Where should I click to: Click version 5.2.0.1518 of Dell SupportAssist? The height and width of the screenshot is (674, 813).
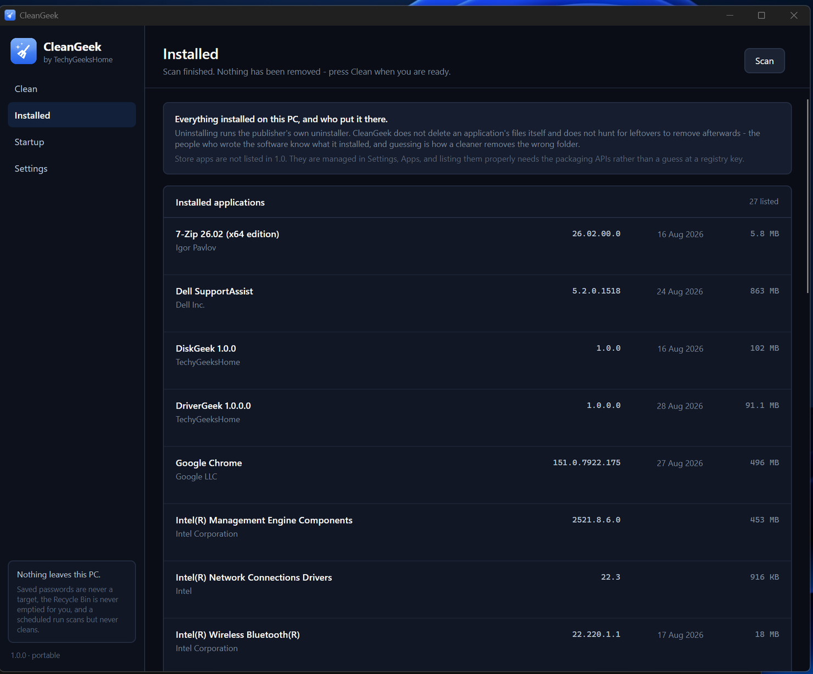pyautogui.click(x=596, y=291)
